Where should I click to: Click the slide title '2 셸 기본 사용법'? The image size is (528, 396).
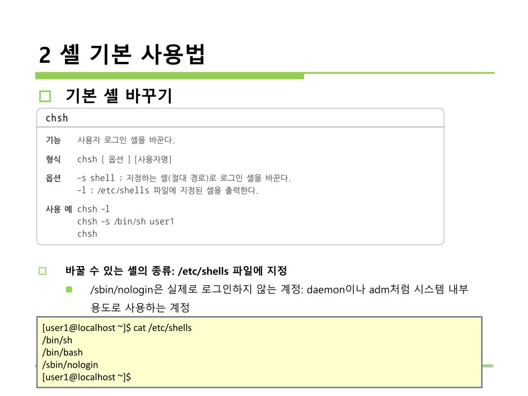pos(122,54)
